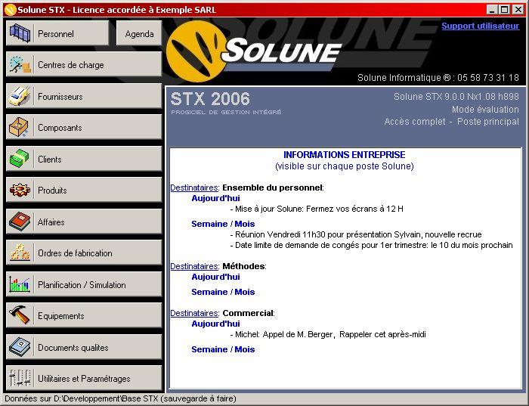Click the INFORMATIONS ENTREPRISE heading
The height and width of the screenshot is (406, 529).
pyautogui.click(x=345, y=155)
